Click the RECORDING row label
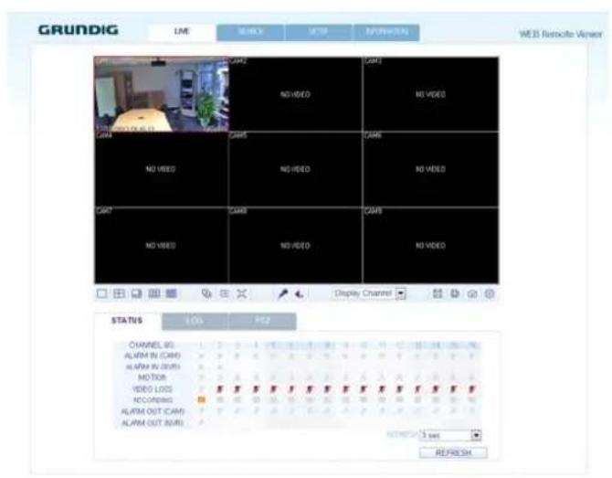The width and height of the screenshot is (612, 478). 153,400
